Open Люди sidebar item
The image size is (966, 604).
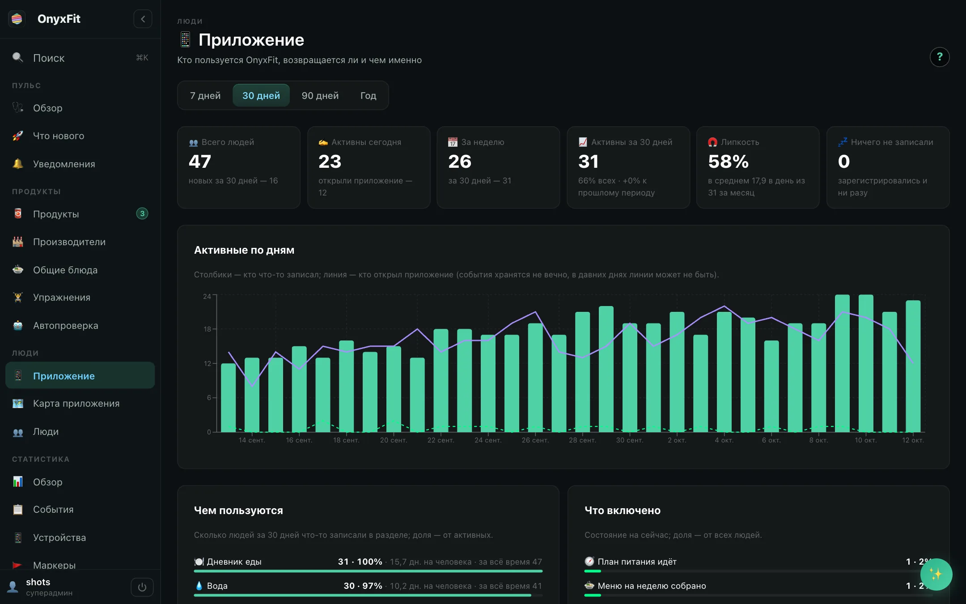tap(80, 431)
